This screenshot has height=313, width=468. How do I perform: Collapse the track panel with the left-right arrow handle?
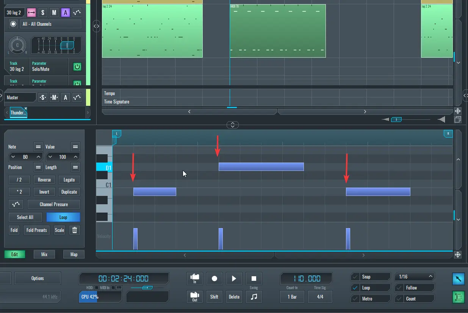coord(96,26)
